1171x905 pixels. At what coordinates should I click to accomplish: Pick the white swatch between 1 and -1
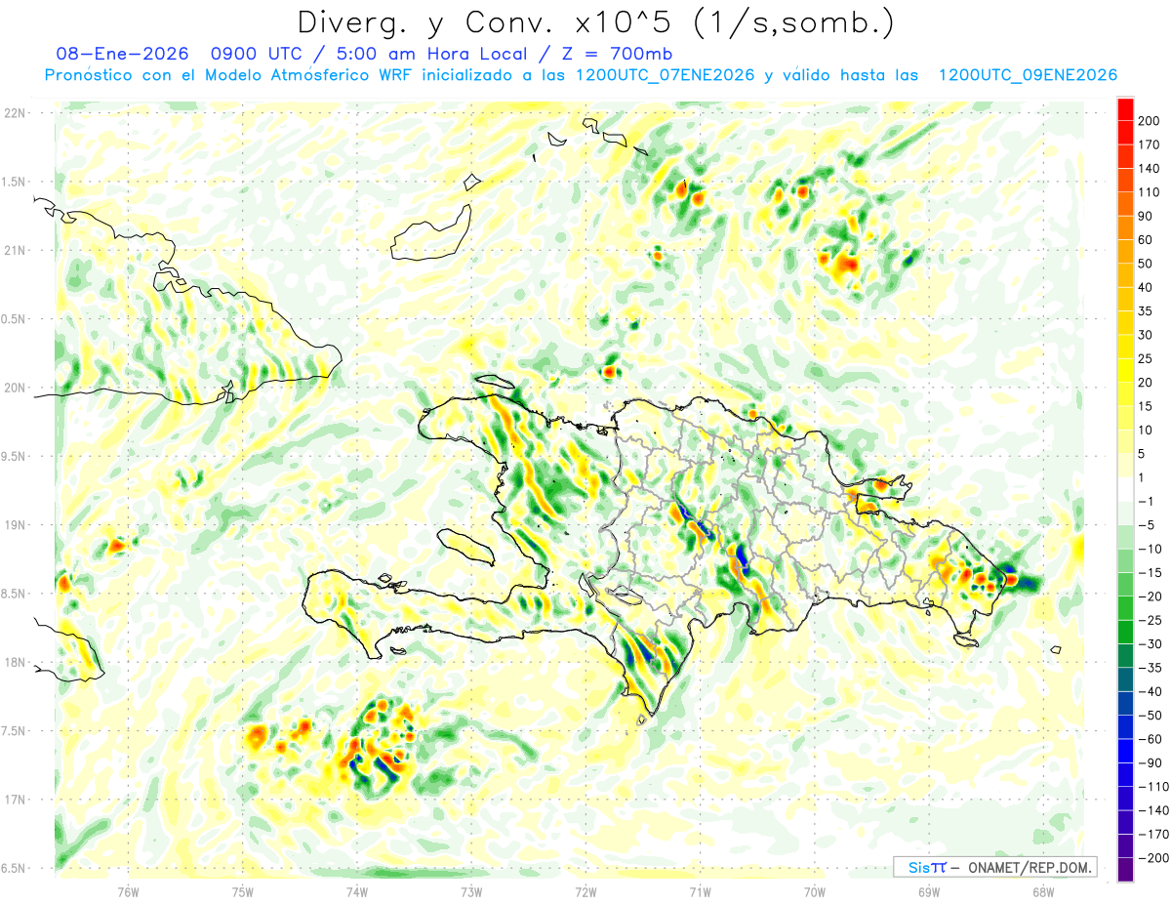[1125, 490]
